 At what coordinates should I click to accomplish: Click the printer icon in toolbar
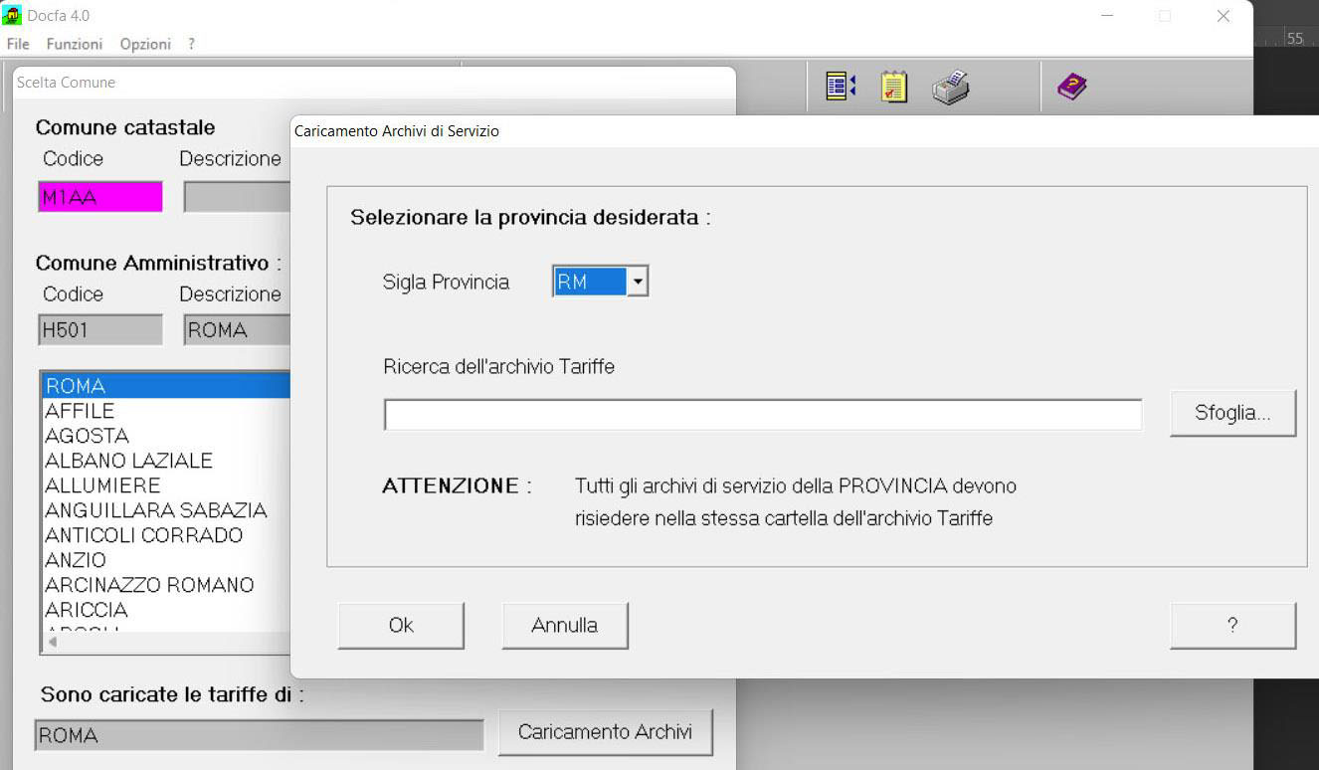point(950,88)
